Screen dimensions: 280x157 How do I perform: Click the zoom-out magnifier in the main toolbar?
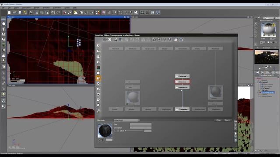coord(131,13)
